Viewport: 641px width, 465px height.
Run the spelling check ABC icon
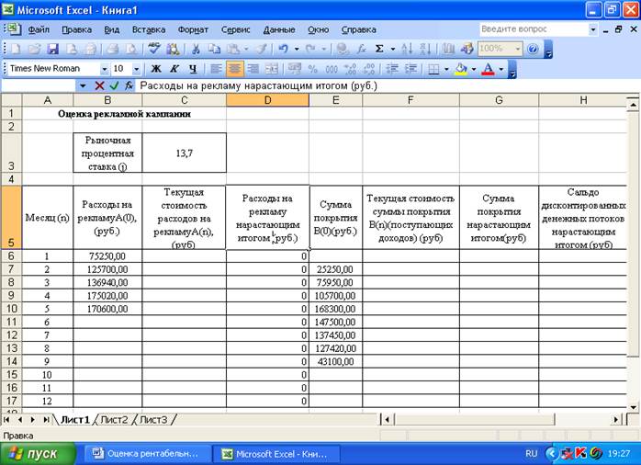pyautogui.click(x=153, y=49)
